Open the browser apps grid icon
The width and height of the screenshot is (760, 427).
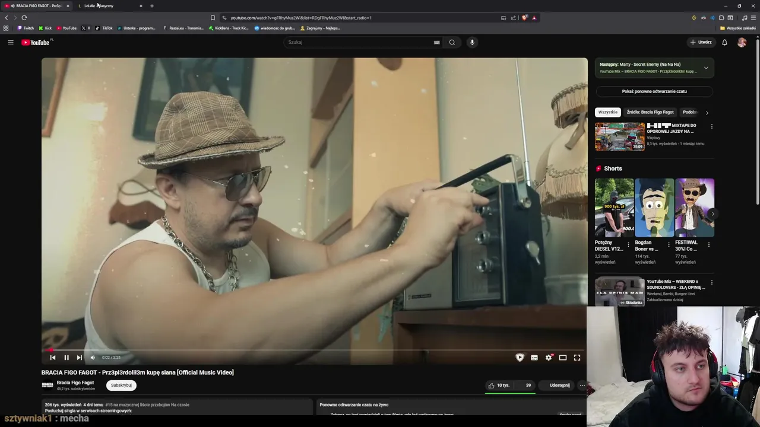[6, 28]
